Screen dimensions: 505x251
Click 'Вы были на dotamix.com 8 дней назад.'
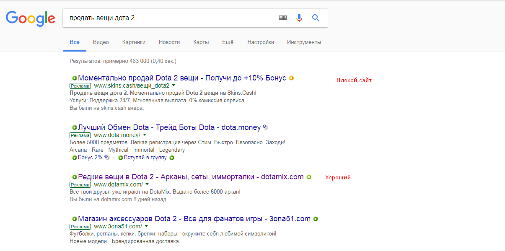click(119, 199)
